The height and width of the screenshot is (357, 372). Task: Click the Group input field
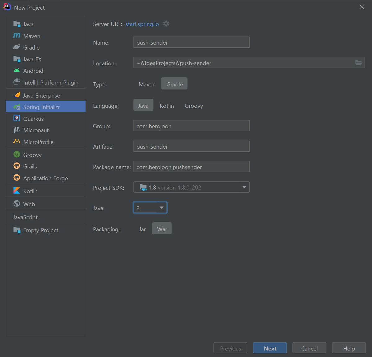(191, 126)
